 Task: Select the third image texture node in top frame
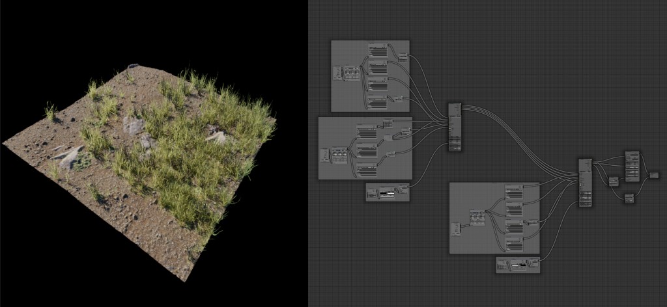click(x=378, y=84)
